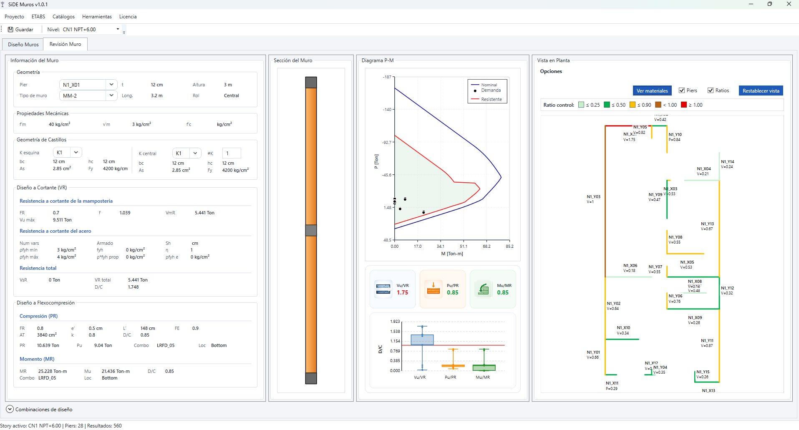Disable the Ratios checkbox
This screenshot has width=799, height=430.
coord(711,91)
